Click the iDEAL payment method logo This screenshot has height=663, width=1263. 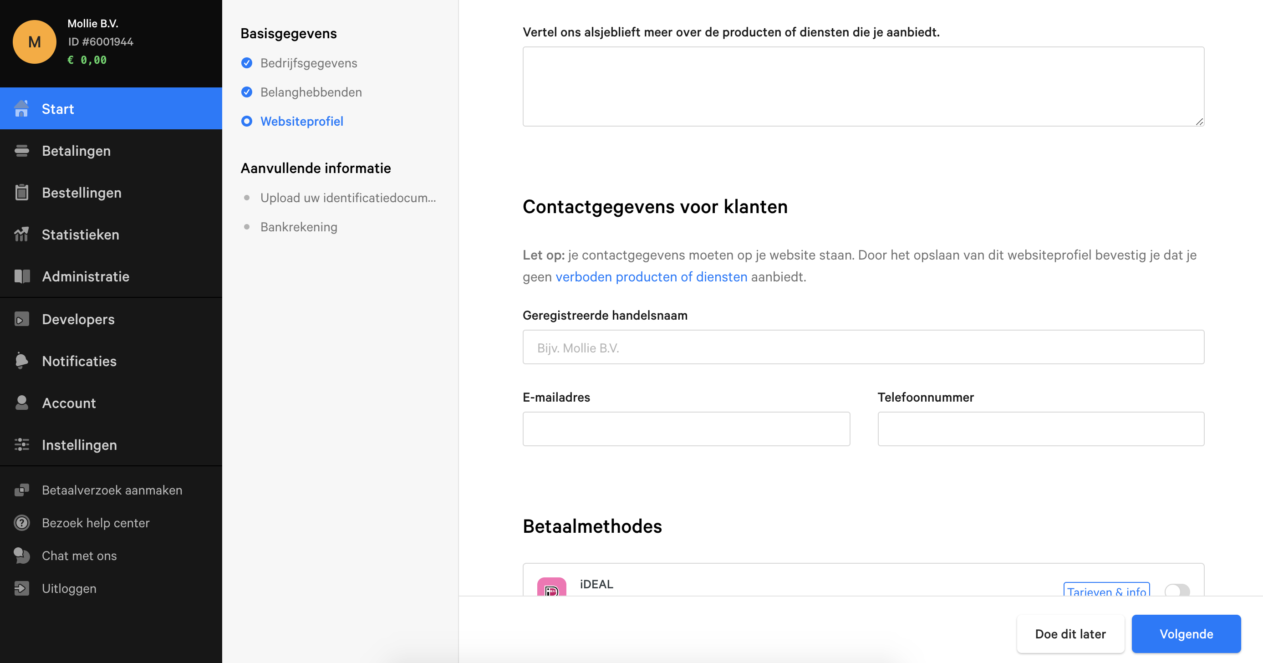tap(551, 587)
